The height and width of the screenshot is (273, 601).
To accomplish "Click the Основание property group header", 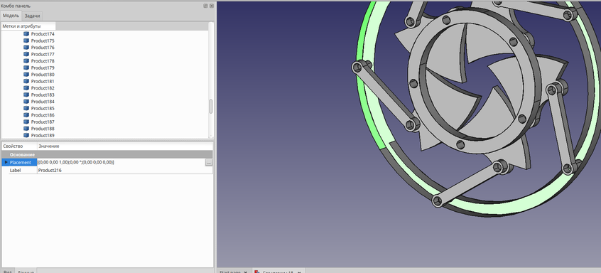I will tap(107, 154).
